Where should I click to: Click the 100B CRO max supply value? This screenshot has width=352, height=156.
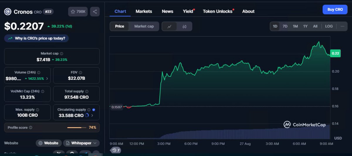coord(27,115)
